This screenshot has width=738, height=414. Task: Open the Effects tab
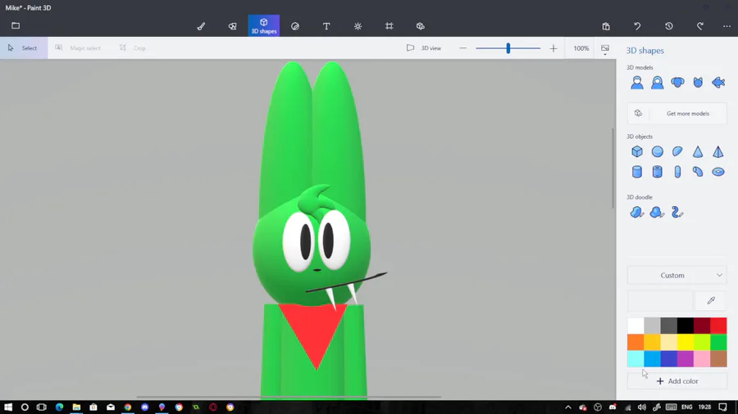coord(358,26)
